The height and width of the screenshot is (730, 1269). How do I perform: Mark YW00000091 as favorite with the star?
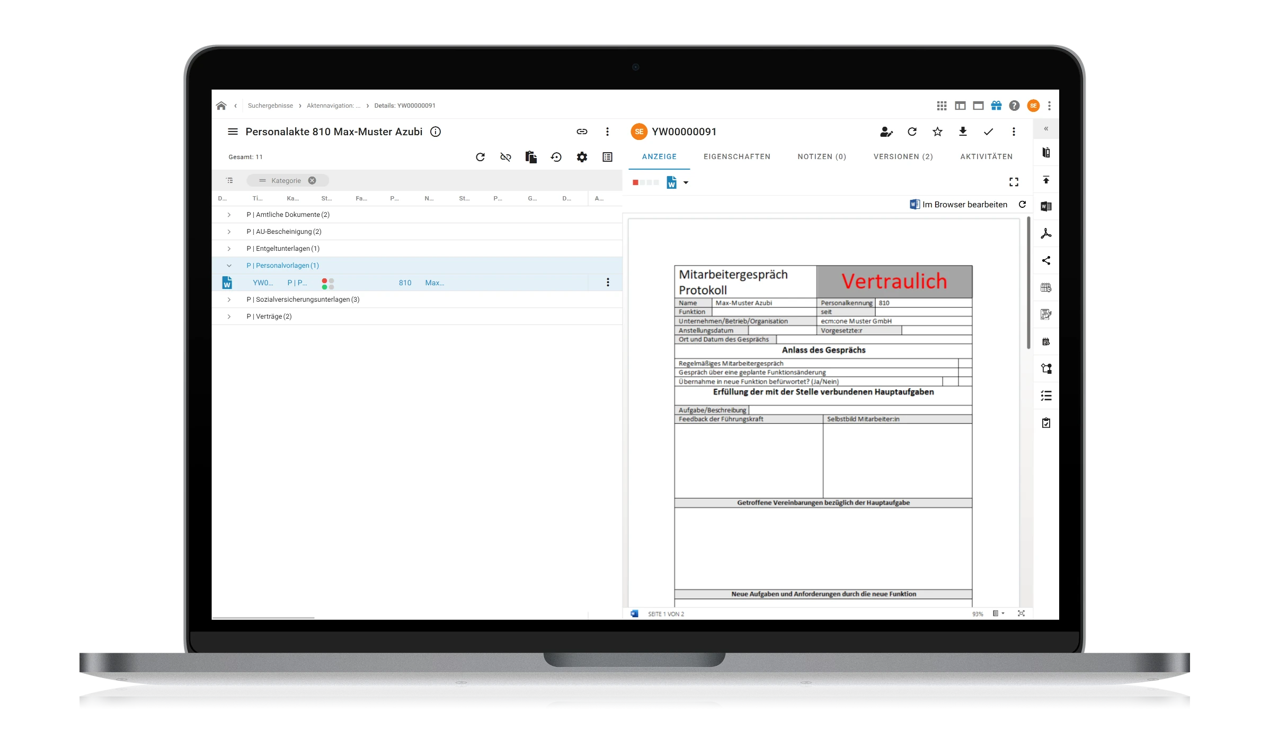coord(937,132)
